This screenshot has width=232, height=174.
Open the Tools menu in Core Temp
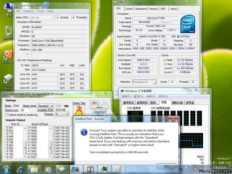40,11
